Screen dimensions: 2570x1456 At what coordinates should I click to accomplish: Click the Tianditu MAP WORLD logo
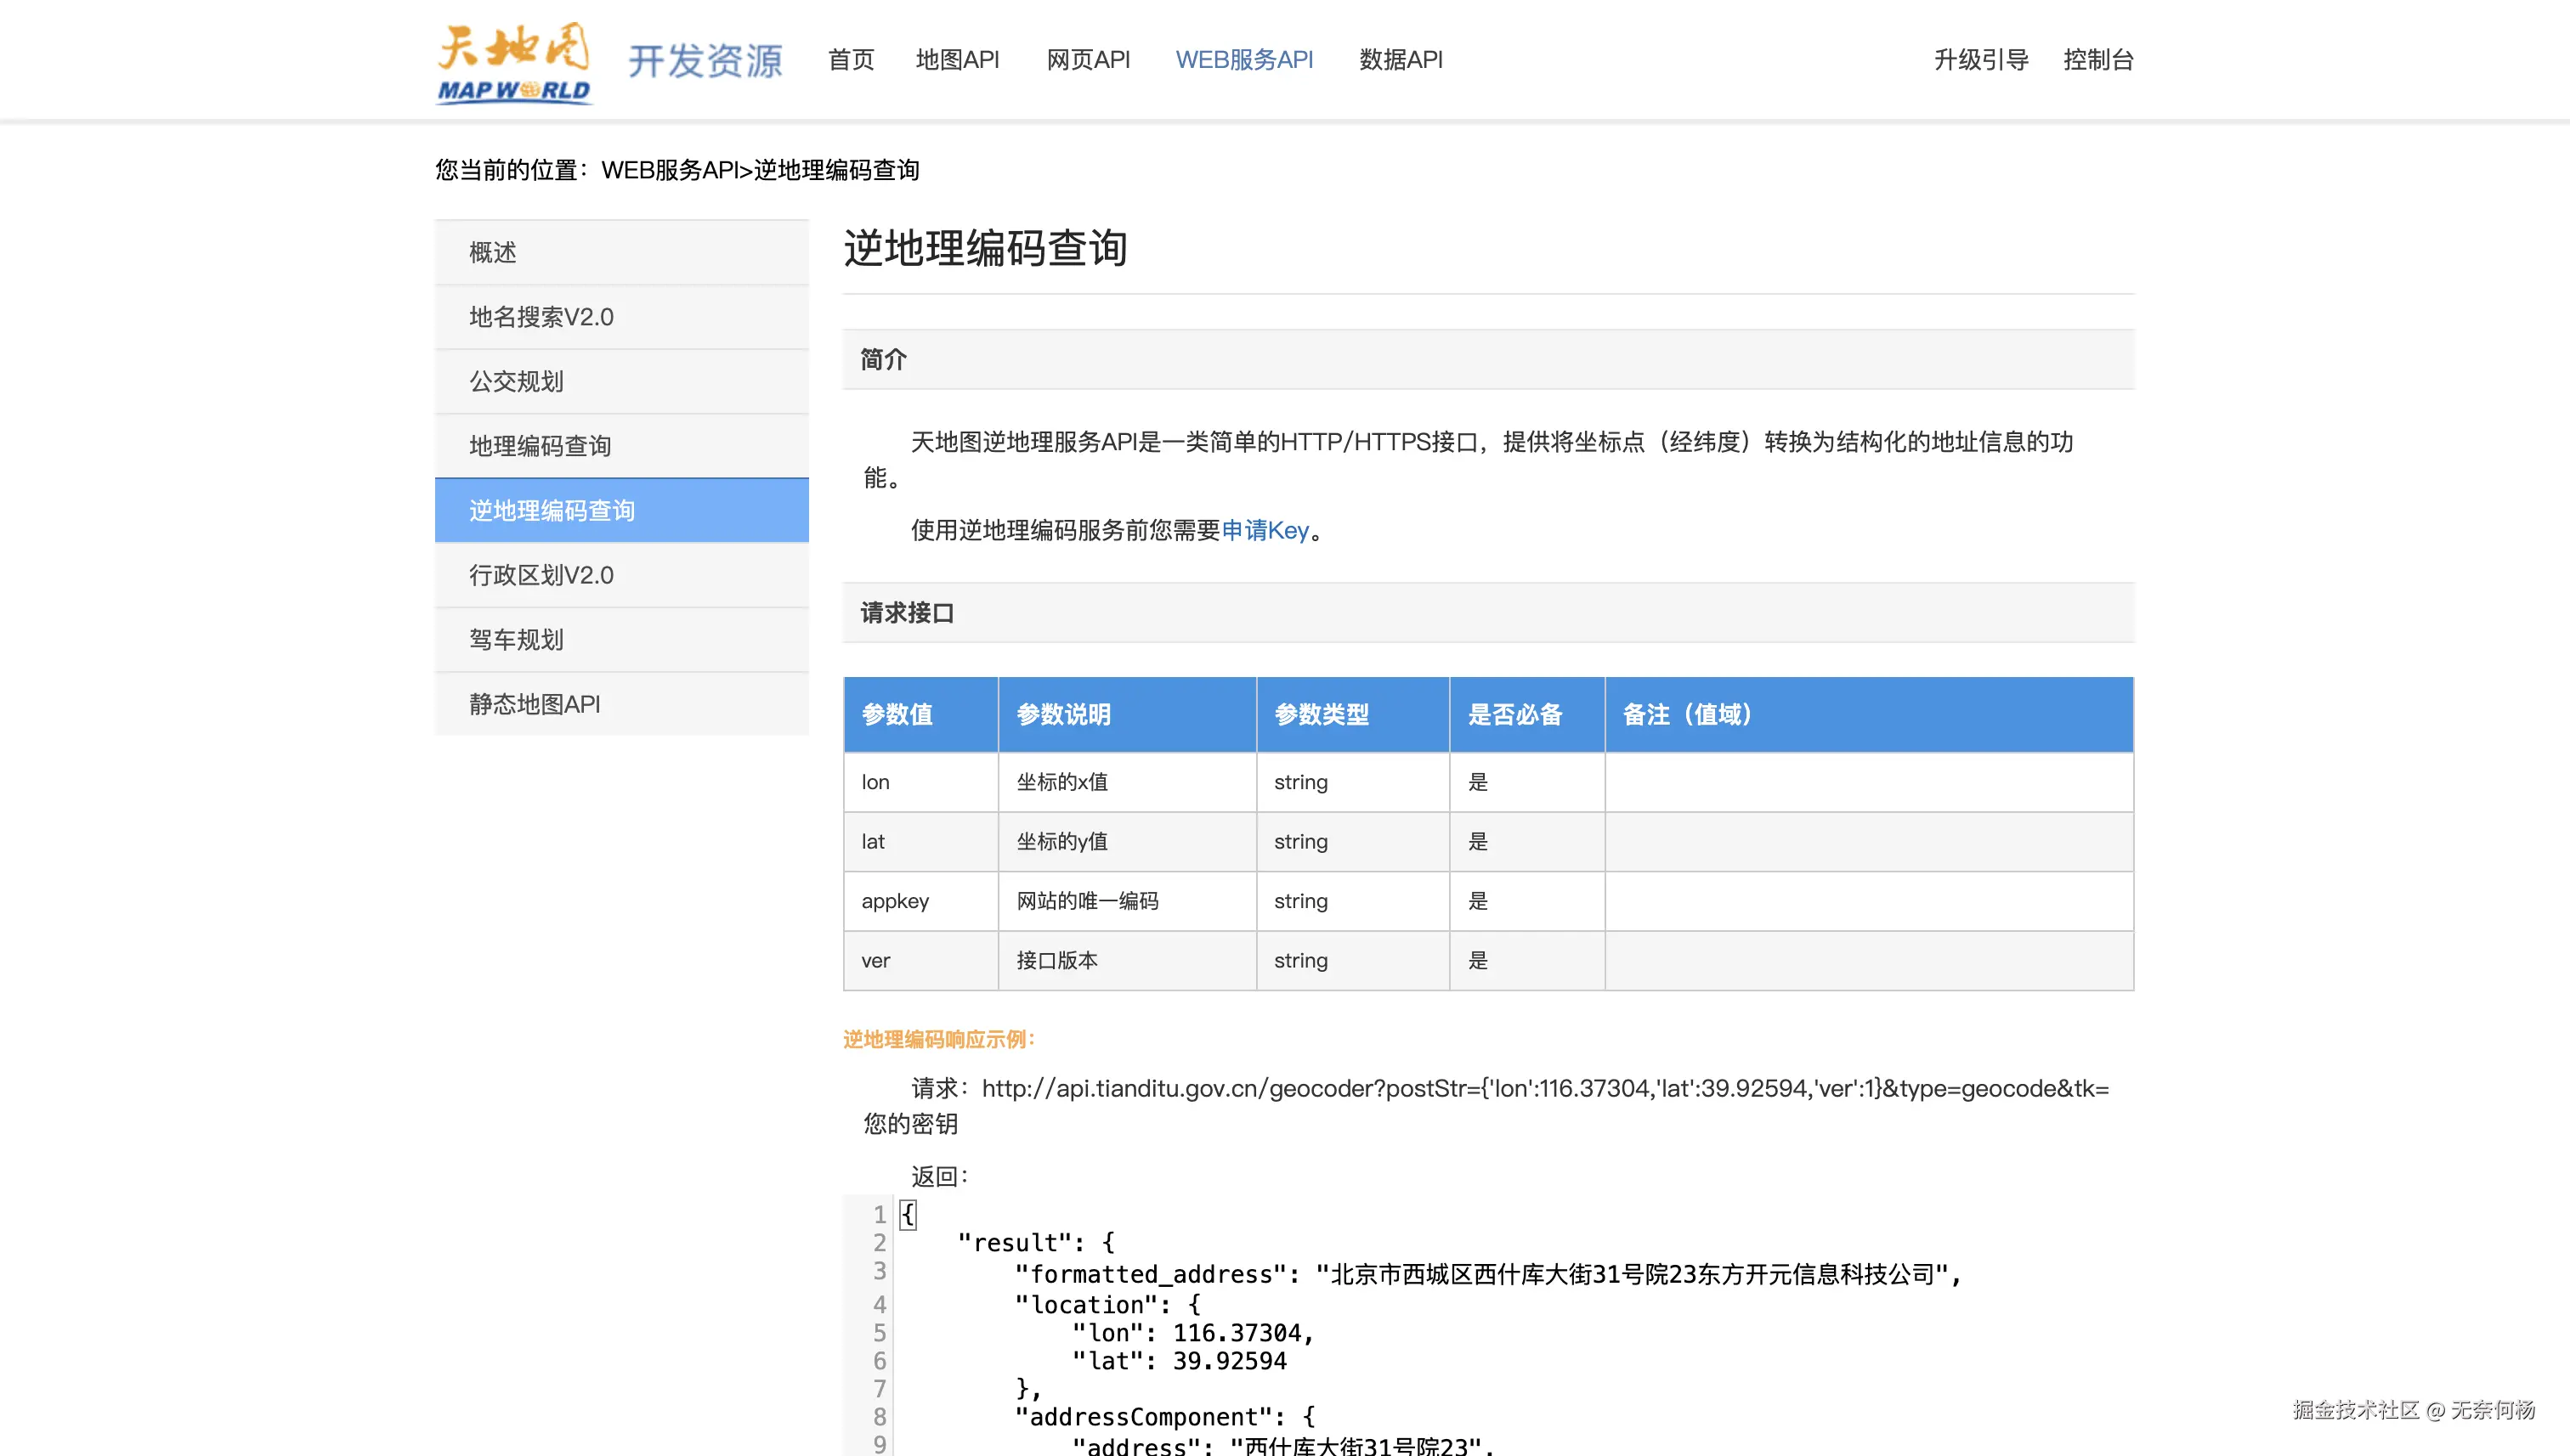[514, 62]
